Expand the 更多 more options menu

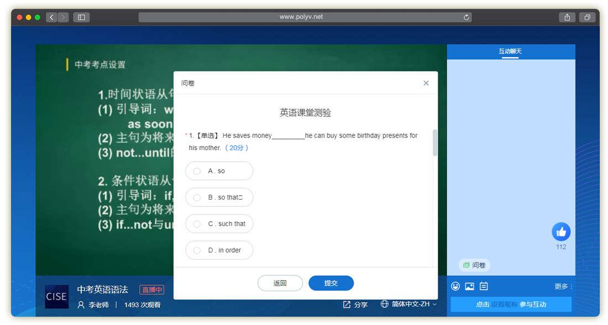coord(563,286)
